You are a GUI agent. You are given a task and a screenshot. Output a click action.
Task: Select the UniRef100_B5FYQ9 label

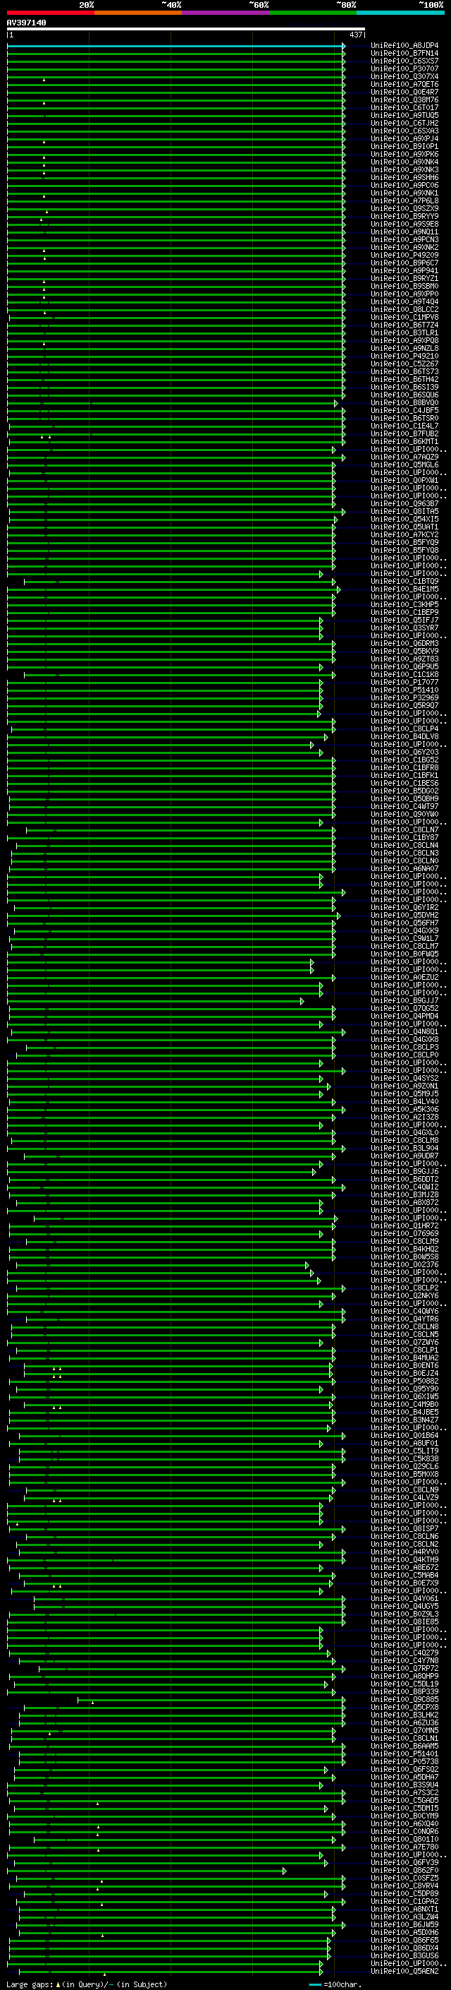click(404, 542)
